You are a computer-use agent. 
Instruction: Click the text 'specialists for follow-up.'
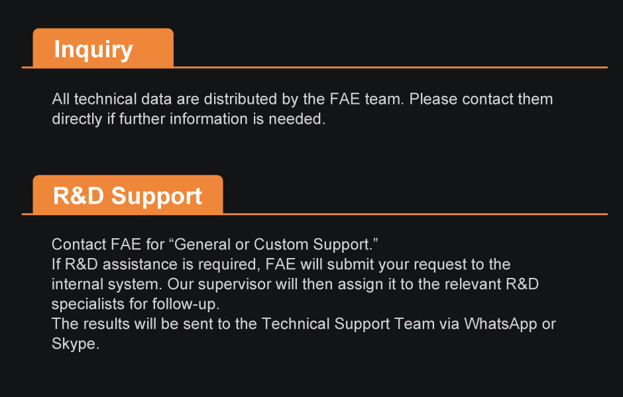point(135,304)
